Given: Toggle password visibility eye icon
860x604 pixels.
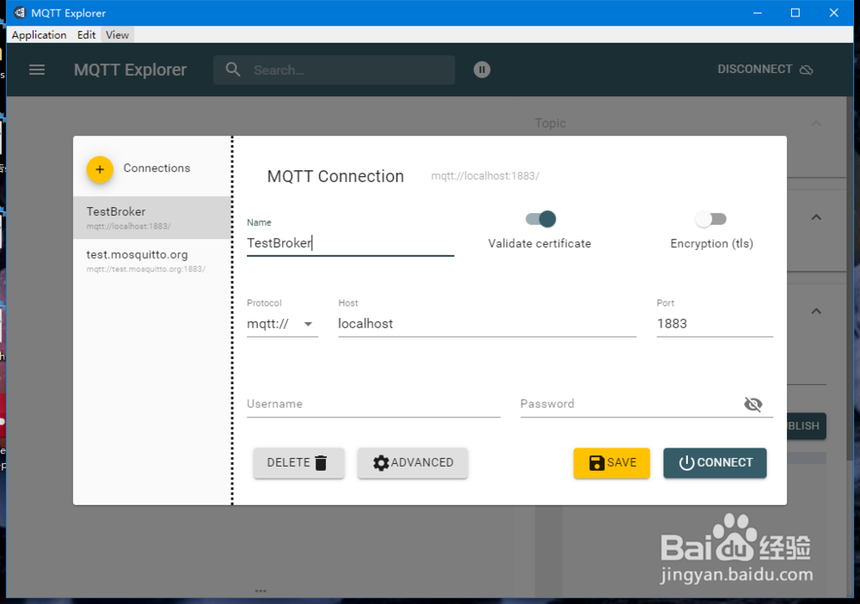Looking at the screenshot, I should (753, 404).
